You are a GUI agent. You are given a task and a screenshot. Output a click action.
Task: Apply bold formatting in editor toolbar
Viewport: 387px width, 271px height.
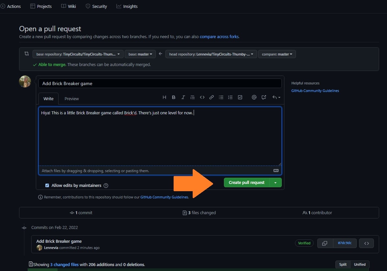pos(174,97)
